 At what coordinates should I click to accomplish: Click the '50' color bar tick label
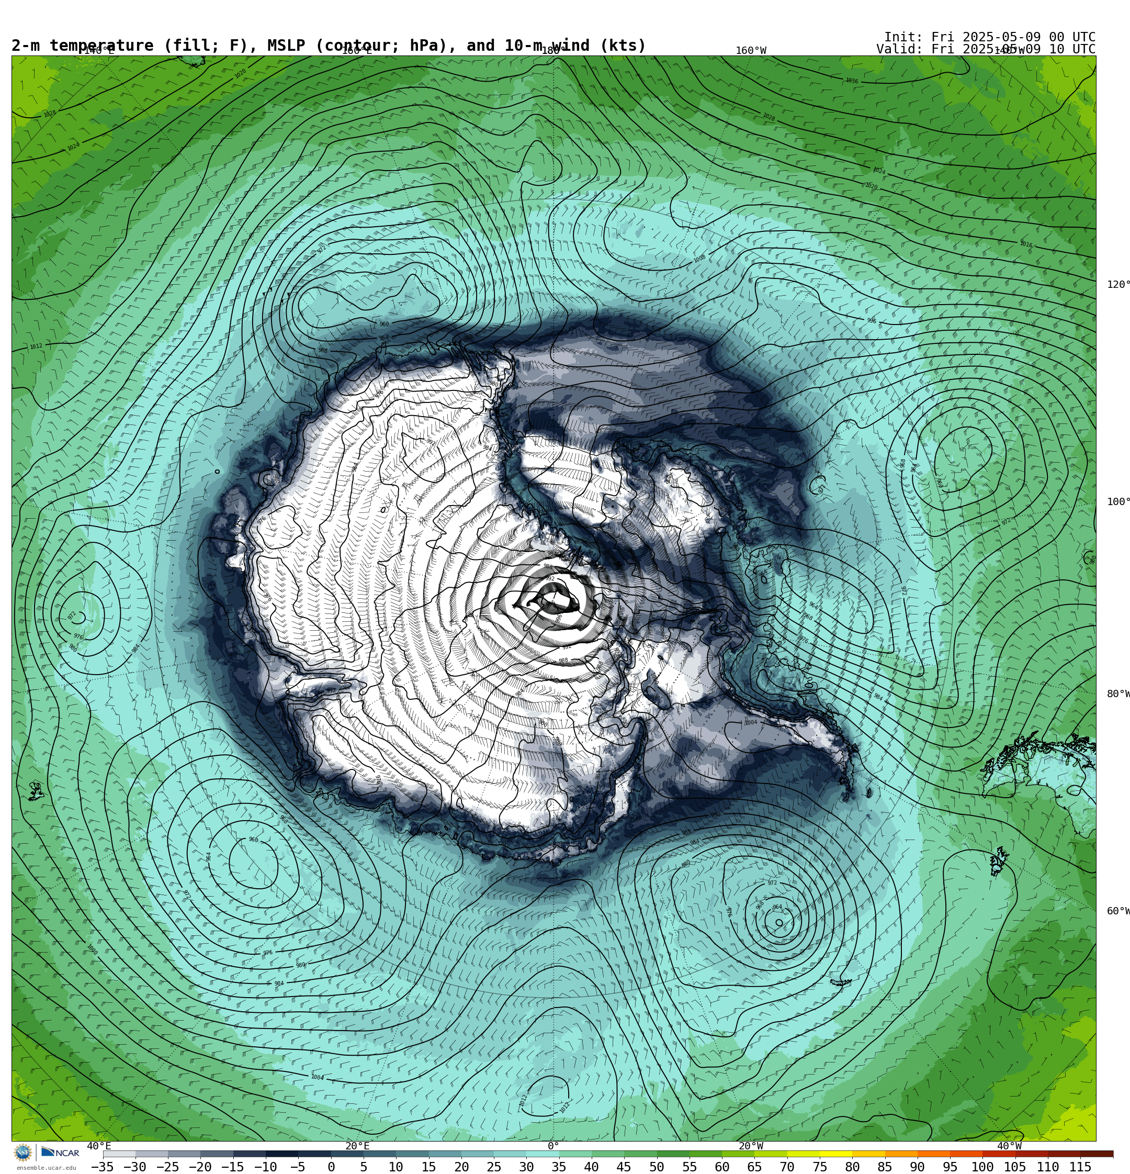[657, 1167]
